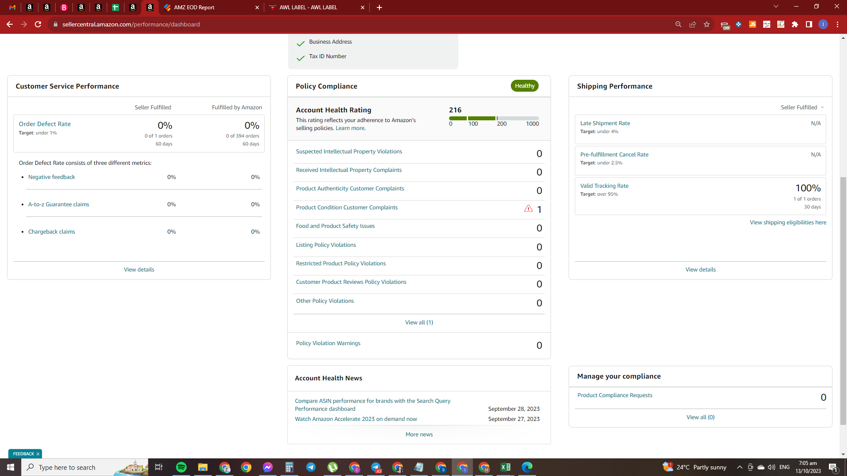View details of Shipping Performance
The width and height of the screenshot is (847, 476).
tap(701, 270)
